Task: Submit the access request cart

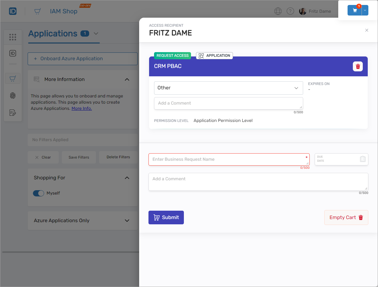Action: coord(166,217)
